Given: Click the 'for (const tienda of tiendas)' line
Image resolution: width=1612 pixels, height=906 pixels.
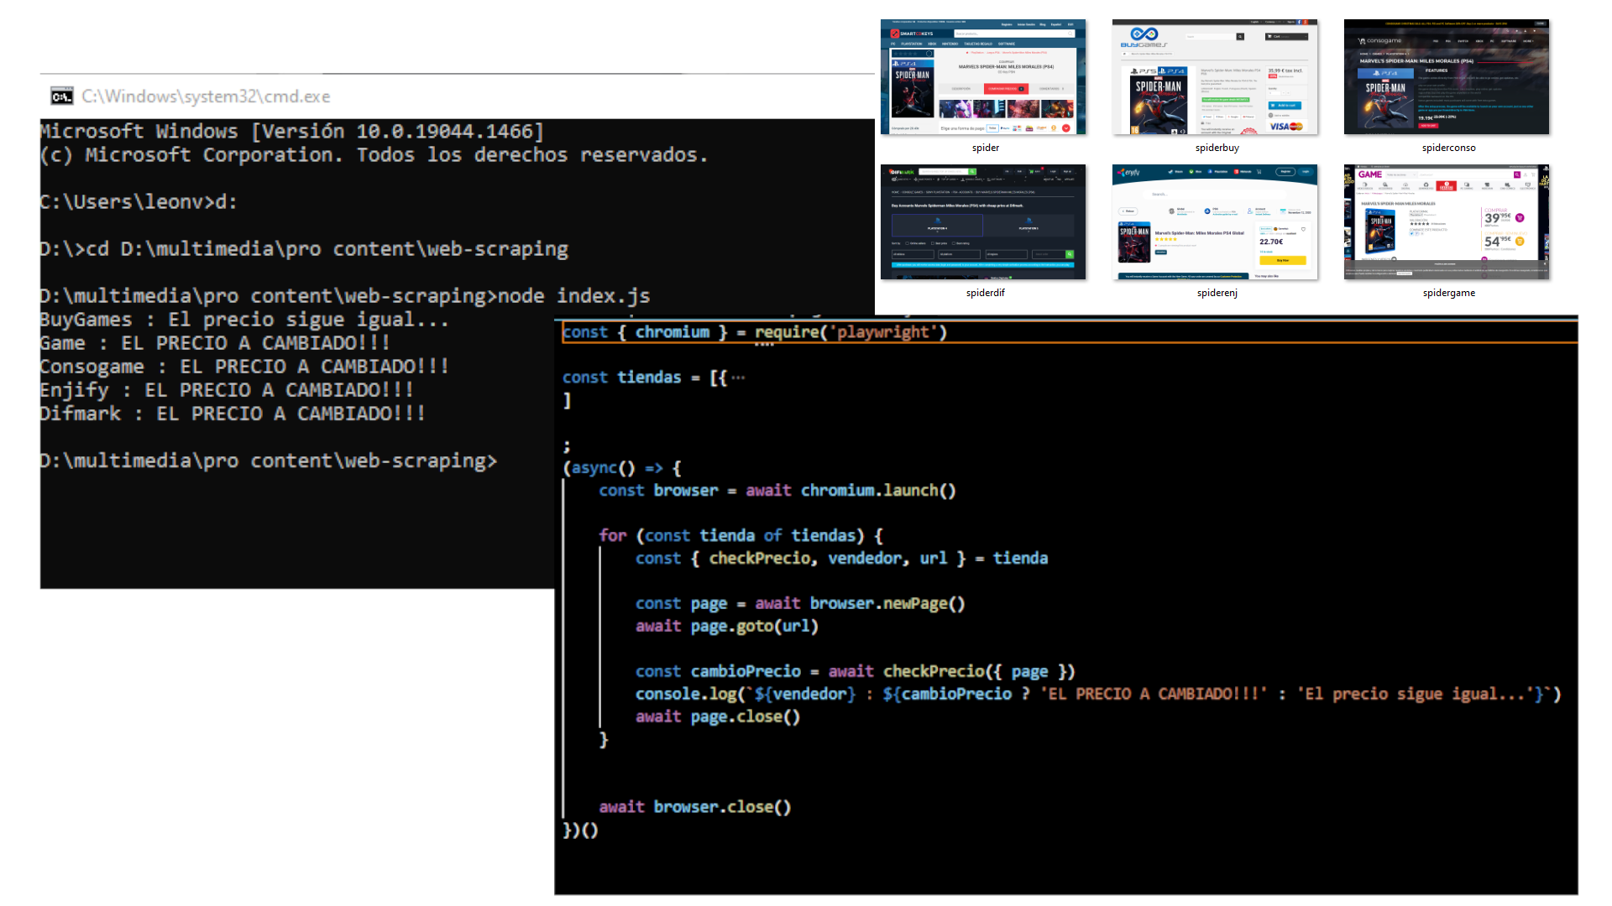Looking at the screenshot, I should [x=741, y=535].
